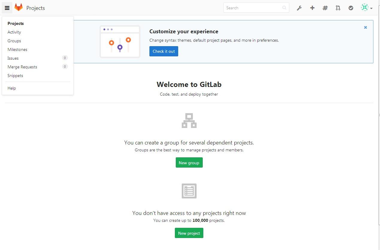Toggle the hamburger navigation menu

pyautogui.click(x=7, y=8)
